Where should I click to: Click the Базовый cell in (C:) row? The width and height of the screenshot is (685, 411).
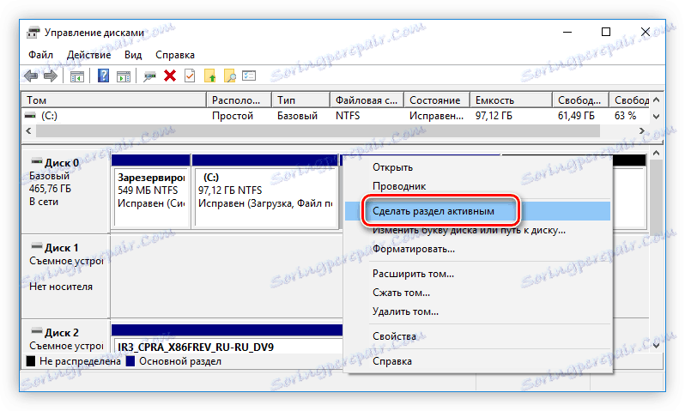coord(298,116)
